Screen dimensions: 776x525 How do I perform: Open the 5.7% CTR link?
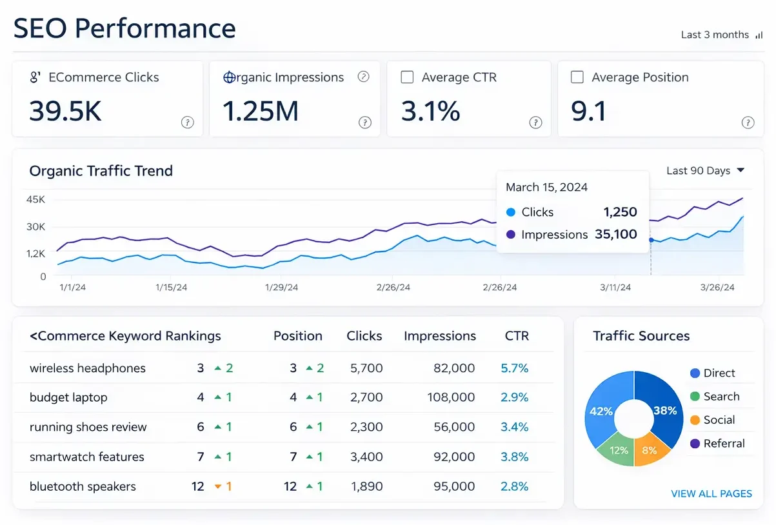pos(514,368)
